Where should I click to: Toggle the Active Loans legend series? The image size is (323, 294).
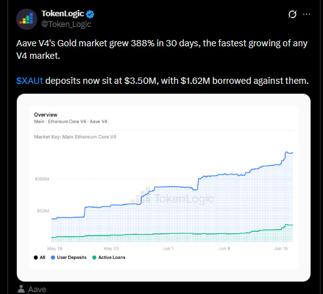[109, 258]
